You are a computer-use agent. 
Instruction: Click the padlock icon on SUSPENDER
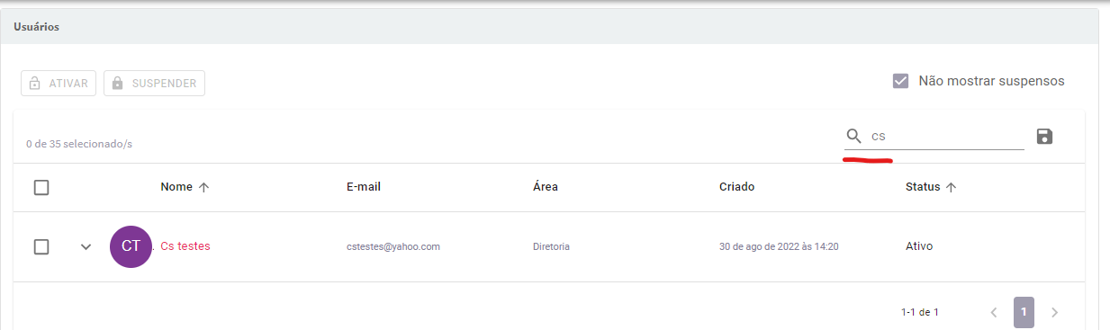[x=117, y=84]
